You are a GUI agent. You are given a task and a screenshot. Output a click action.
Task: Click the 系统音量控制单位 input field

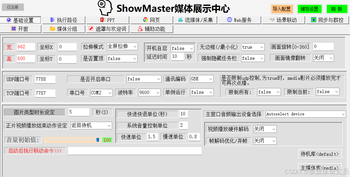pos(183,125)
